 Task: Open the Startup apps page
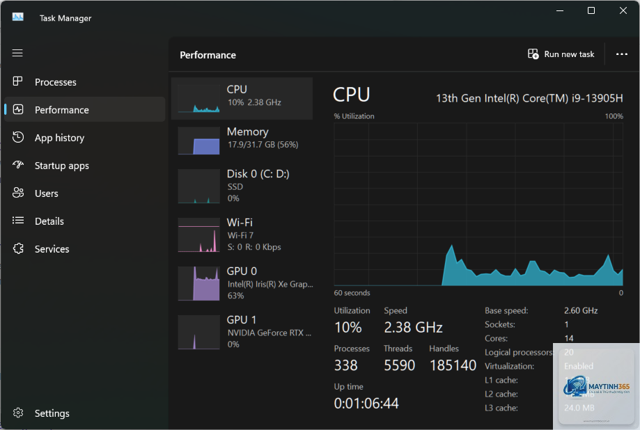coord(84,165)
